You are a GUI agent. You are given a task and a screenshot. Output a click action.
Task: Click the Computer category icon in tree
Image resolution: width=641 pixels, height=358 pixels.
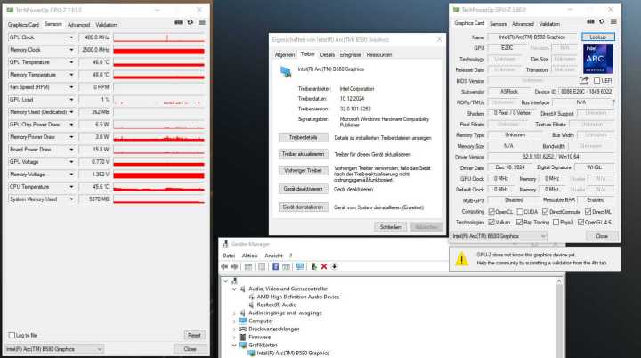(x=243, y=321)
